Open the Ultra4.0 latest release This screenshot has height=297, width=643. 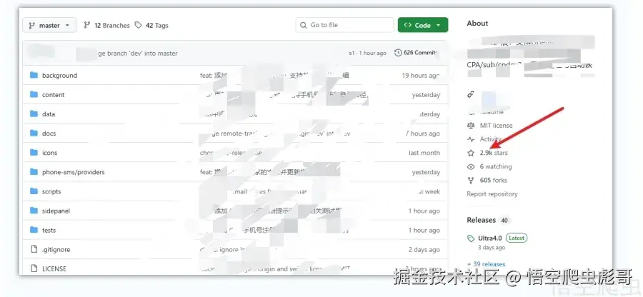490,238
